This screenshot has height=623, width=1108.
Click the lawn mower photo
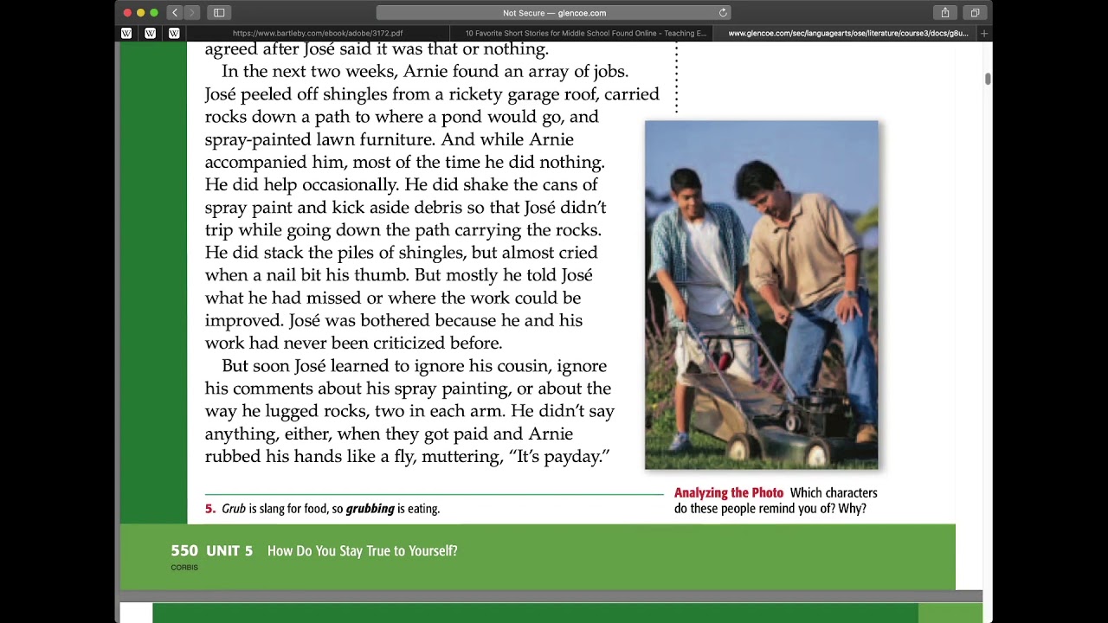coord(761,295)
